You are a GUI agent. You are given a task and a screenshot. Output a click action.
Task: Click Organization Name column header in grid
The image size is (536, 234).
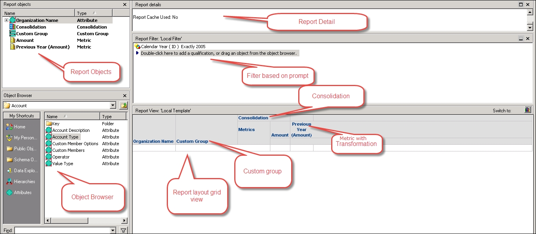[x=153, y=141]
